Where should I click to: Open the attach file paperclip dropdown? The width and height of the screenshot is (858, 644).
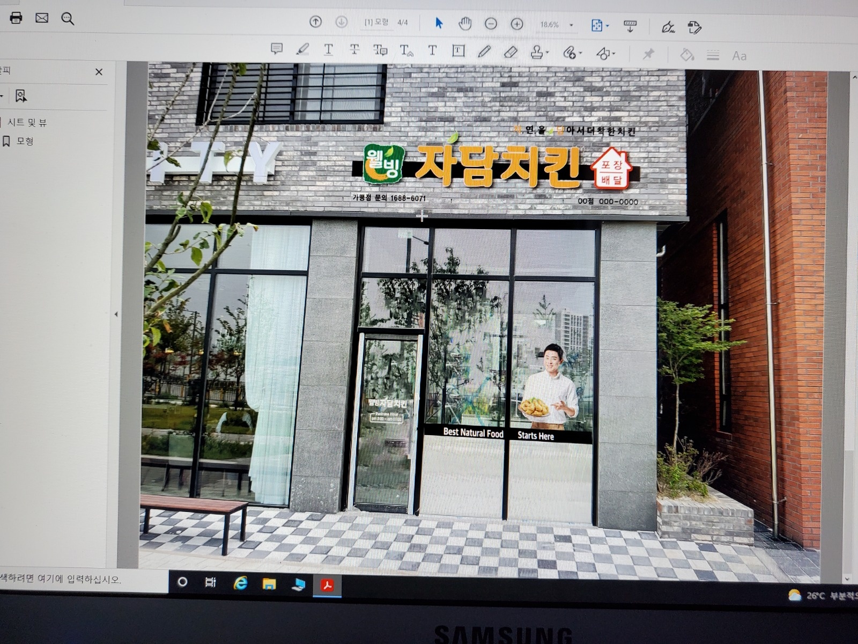(572, 53)
